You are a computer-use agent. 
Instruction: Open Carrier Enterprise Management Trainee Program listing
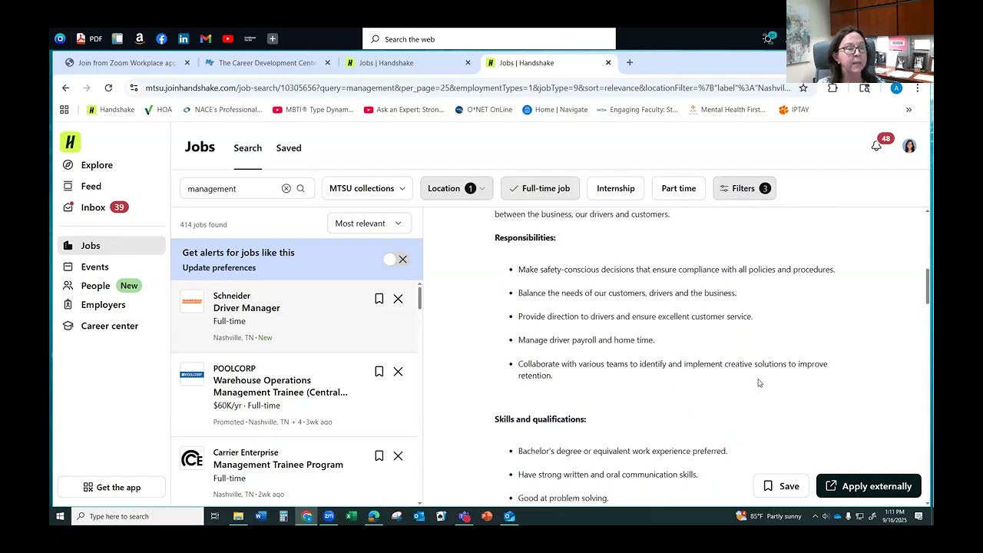(278, 465)
